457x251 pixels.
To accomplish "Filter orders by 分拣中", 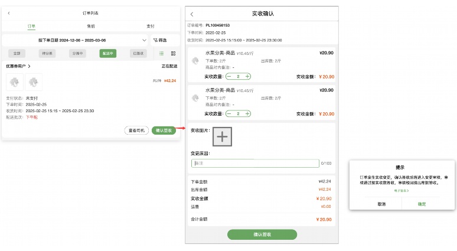I will click(x=77, y=53).
